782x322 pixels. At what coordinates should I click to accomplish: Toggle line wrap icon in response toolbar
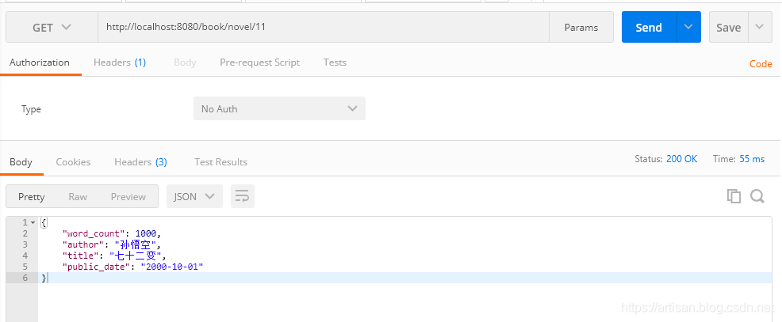pos(242,196)
